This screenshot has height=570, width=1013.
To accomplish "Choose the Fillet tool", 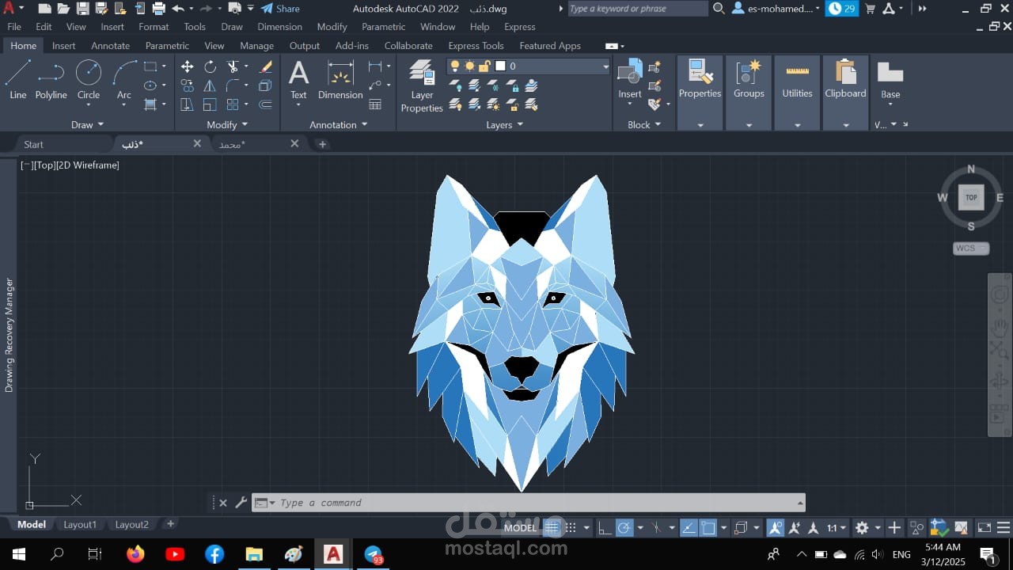I will click(x=233, y=85).
